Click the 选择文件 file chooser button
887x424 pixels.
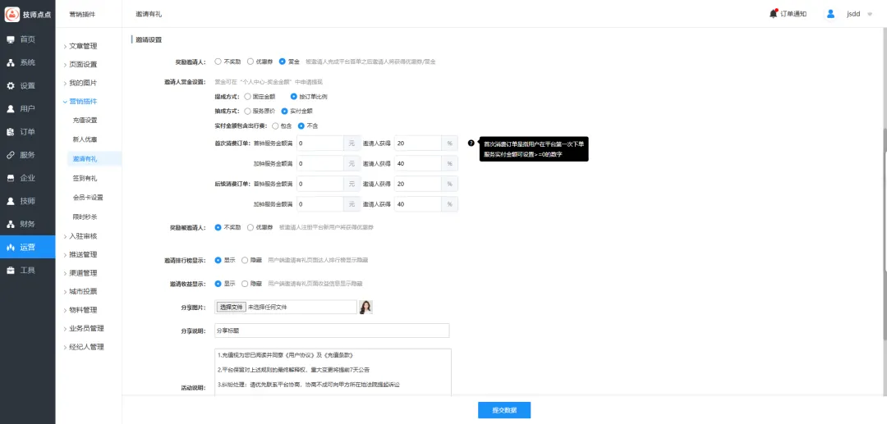click(x=232, y=307)
